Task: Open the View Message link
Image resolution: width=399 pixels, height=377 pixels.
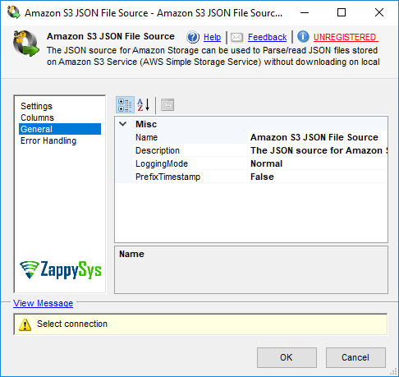Action: tap(44, 303)
